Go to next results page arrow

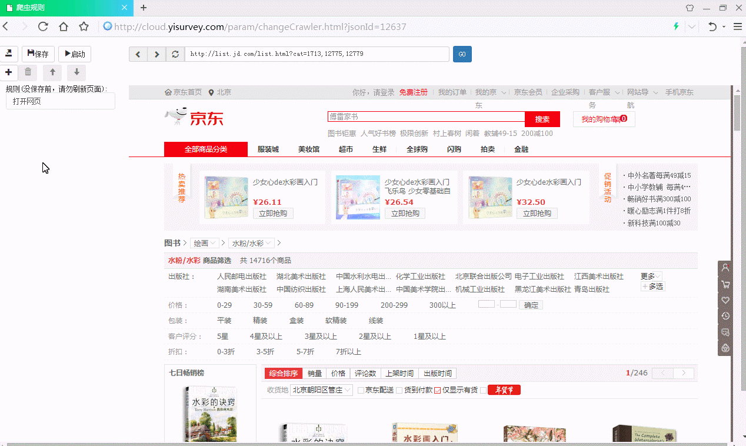(684, 374)
